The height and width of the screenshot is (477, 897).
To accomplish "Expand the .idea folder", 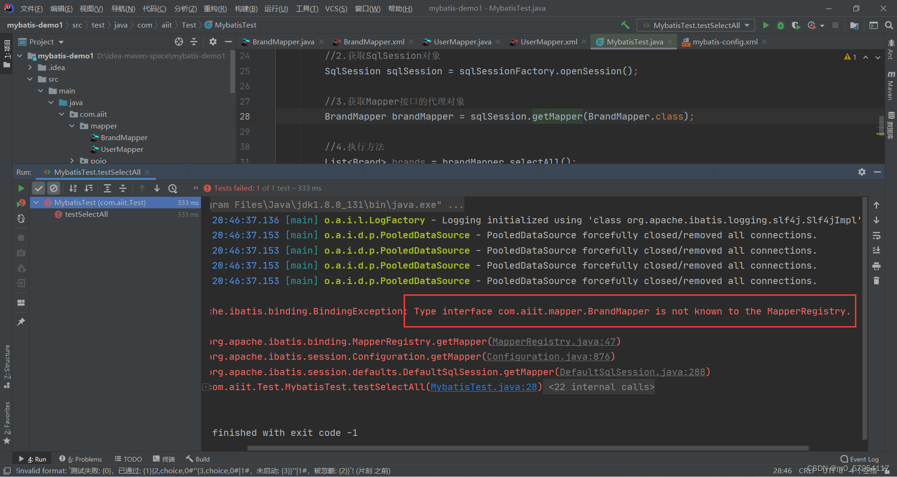I will point(30,67).
